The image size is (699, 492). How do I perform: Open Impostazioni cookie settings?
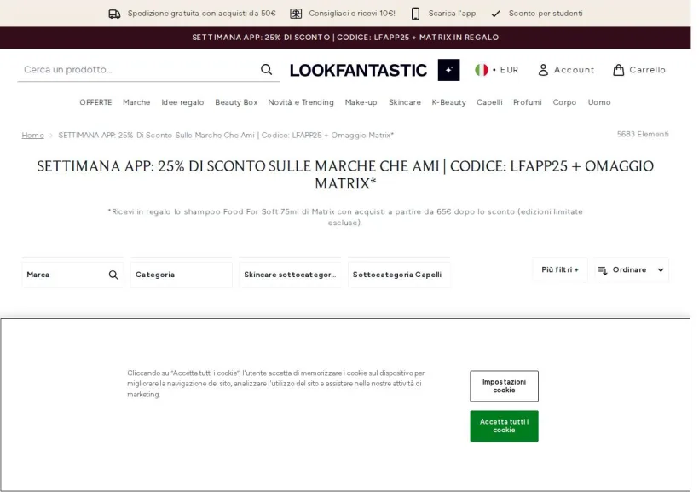(504, 385)
